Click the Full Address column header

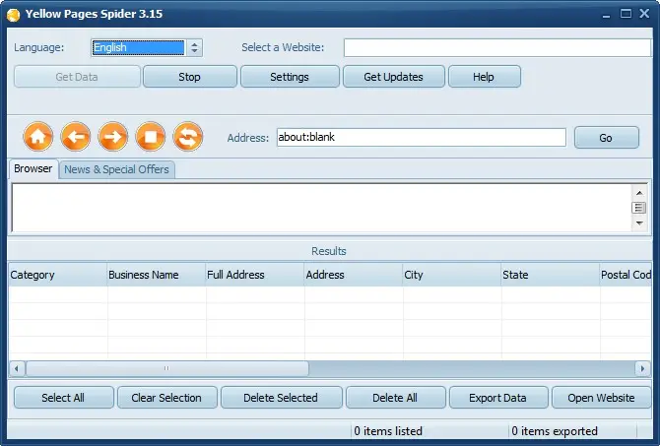click(255, 275)
